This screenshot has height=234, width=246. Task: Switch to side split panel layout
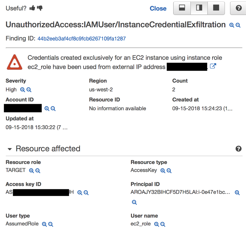[199, 8]
